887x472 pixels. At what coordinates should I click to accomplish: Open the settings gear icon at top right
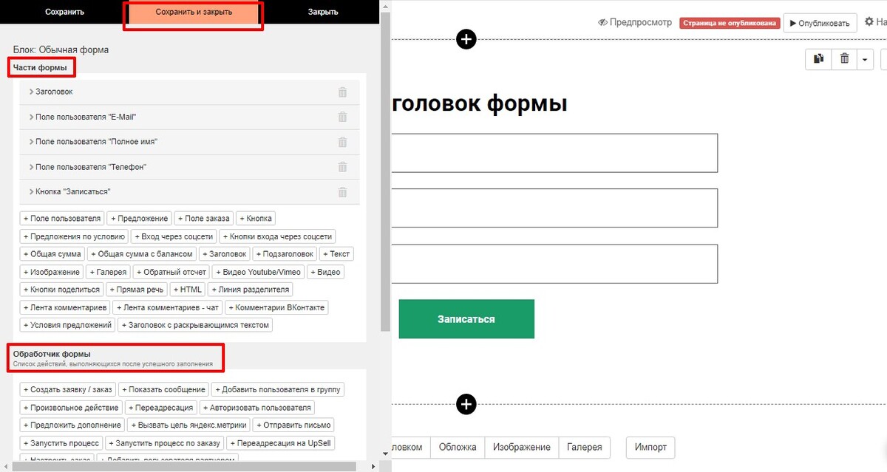pyautogui.click(x=869, y=22)
